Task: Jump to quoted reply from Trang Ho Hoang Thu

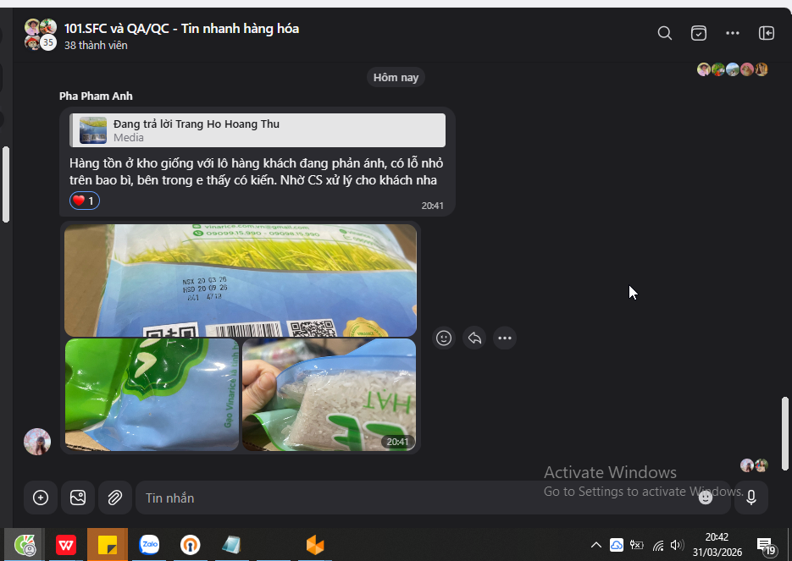Action: tap(258, 130)
